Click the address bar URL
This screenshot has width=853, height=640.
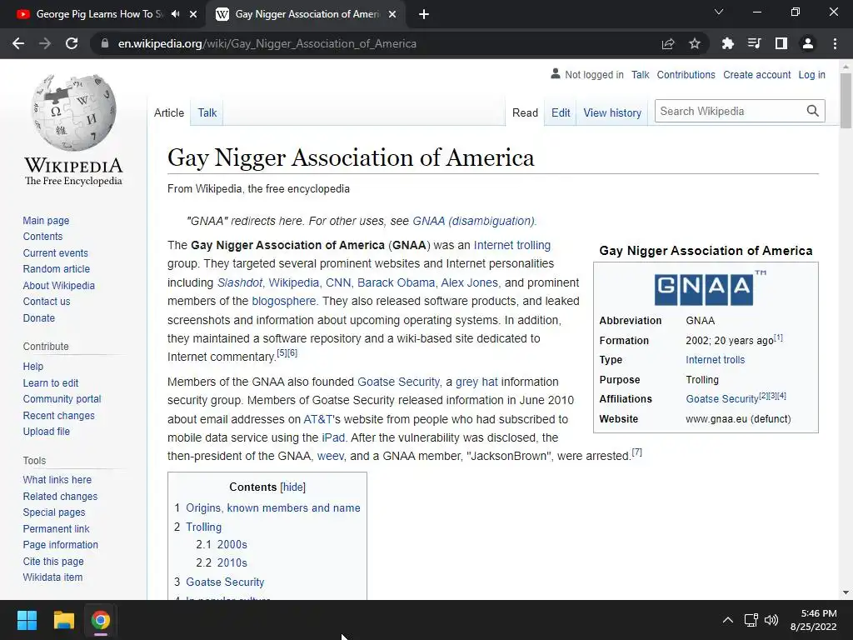pyautogui.click(x=267, y=43)
